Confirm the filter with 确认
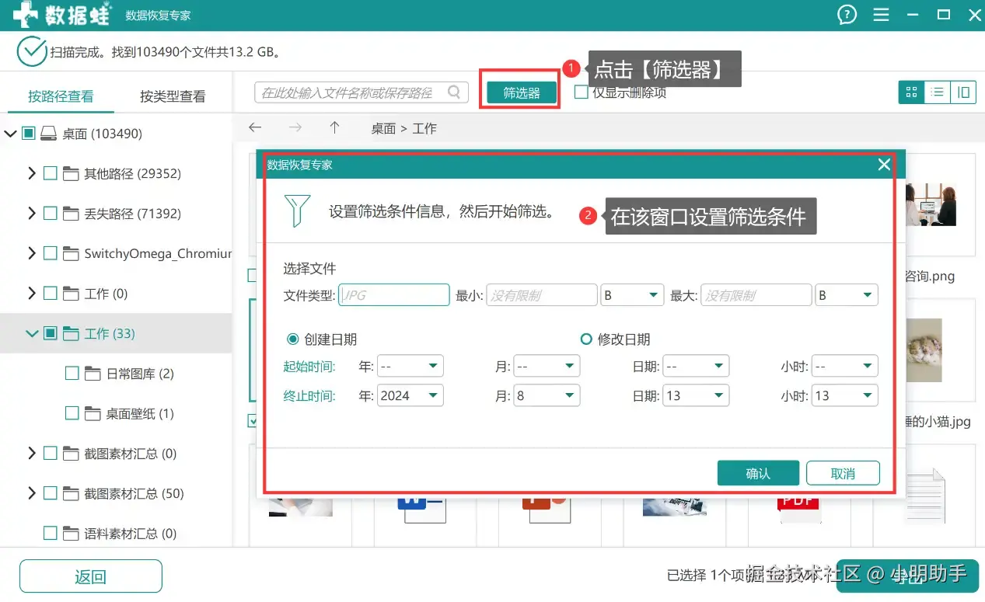 click(x=758, y=473)
